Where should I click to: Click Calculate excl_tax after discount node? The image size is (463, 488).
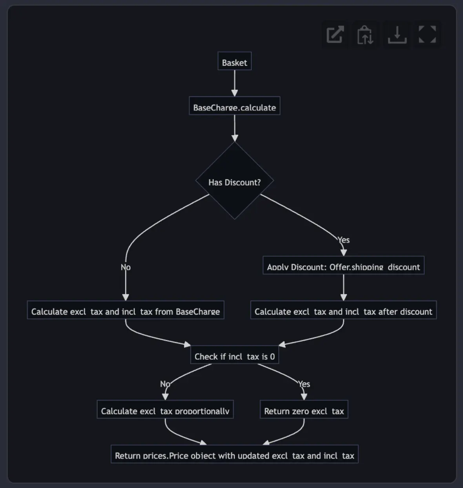coord(343,310)
